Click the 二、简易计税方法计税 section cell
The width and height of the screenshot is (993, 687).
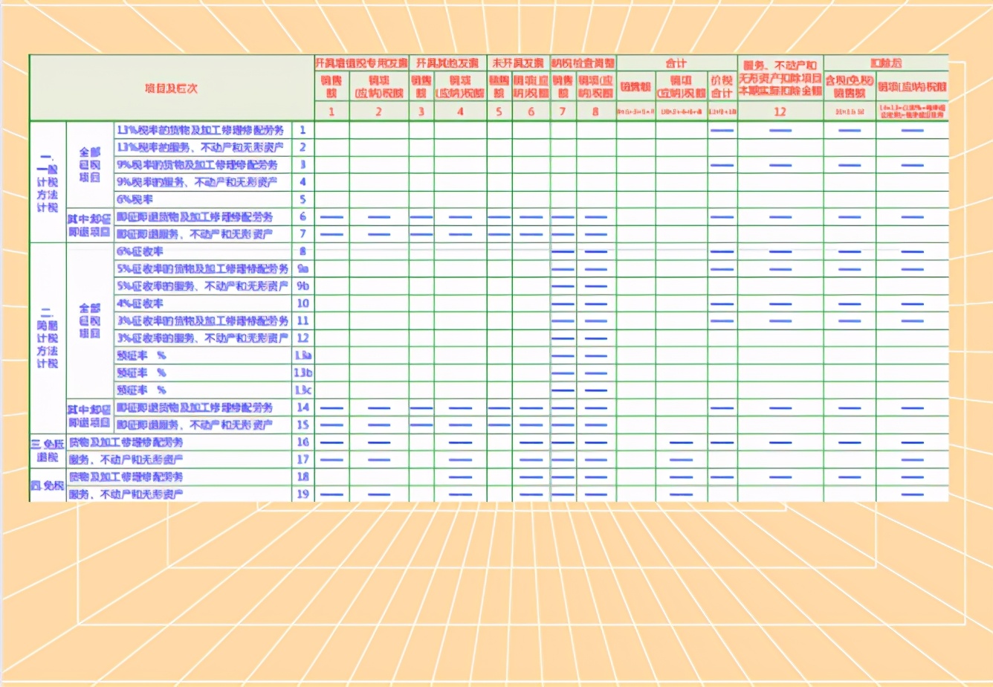coord(48,338)
